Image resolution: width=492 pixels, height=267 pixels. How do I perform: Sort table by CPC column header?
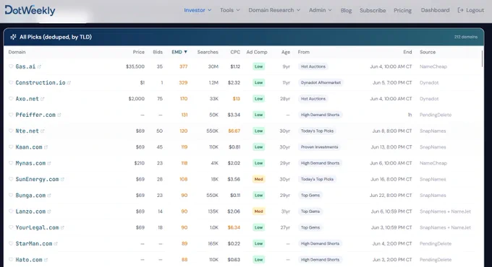[235, 52]
